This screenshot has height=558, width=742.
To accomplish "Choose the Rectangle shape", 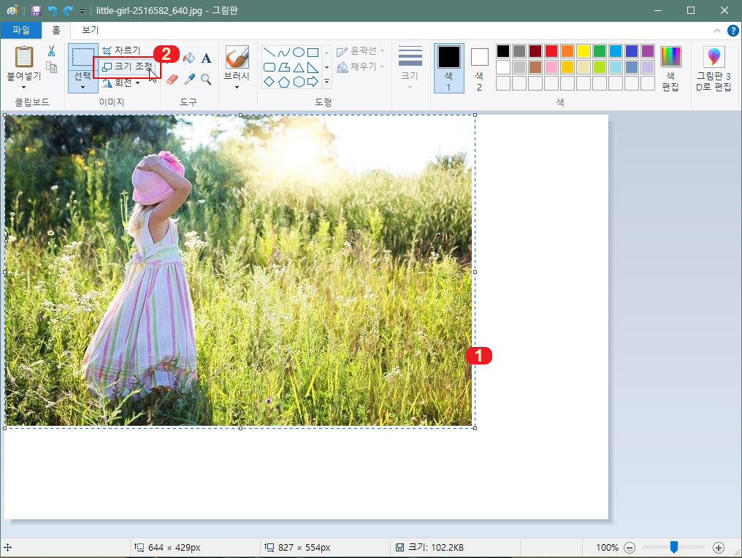I will [313, 53].
